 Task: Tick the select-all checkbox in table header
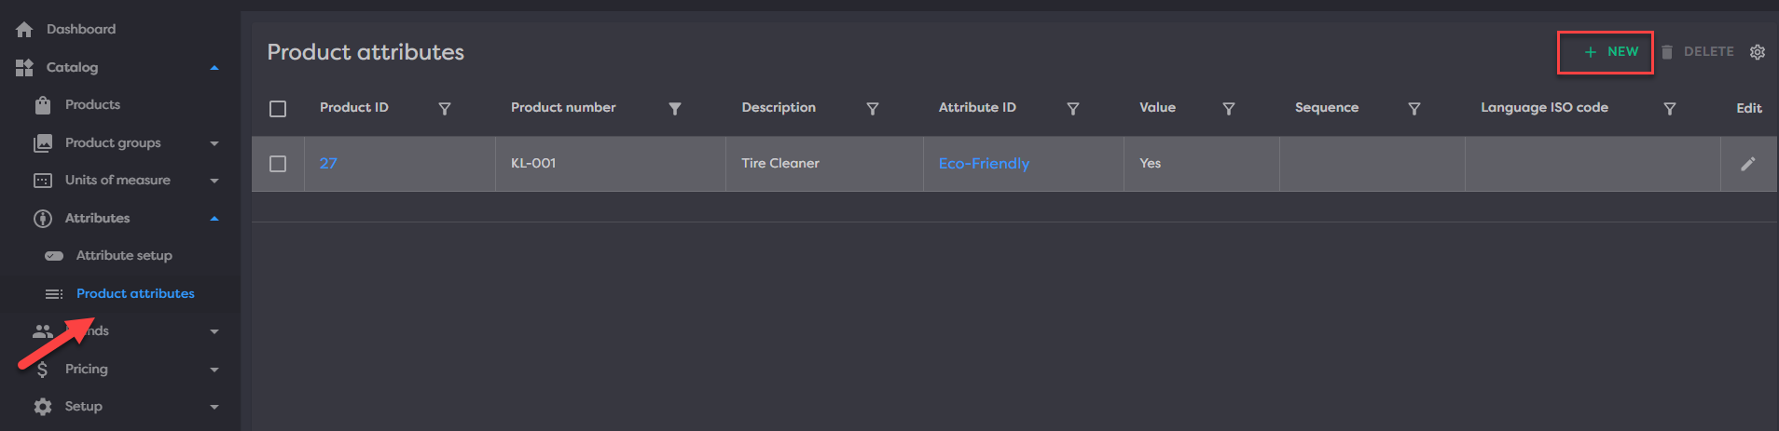coord(278,109)
